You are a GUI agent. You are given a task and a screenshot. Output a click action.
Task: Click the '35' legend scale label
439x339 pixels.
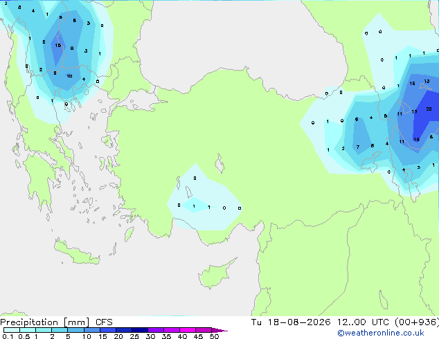coord(166,336)
